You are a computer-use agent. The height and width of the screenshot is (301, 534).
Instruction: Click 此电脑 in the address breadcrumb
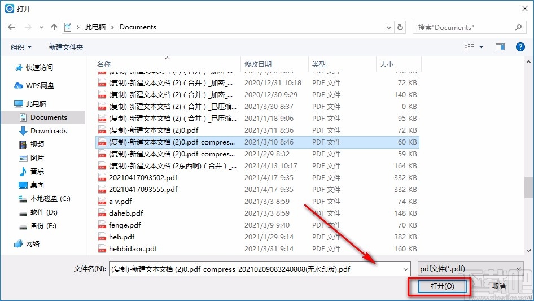[95, 27]
